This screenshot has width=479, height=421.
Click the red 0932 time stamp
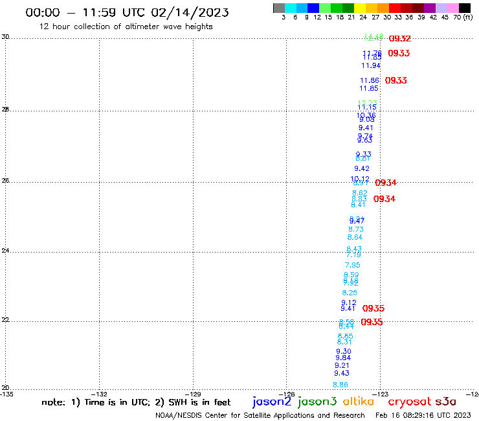pyautogui.click(x=400, y=38)
